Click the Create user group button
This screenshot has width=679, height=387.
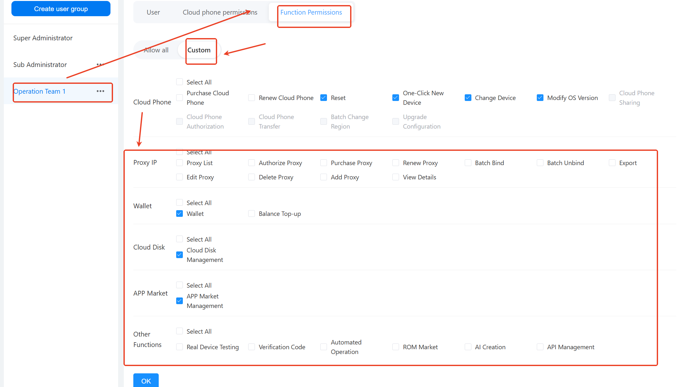point(61,9)
